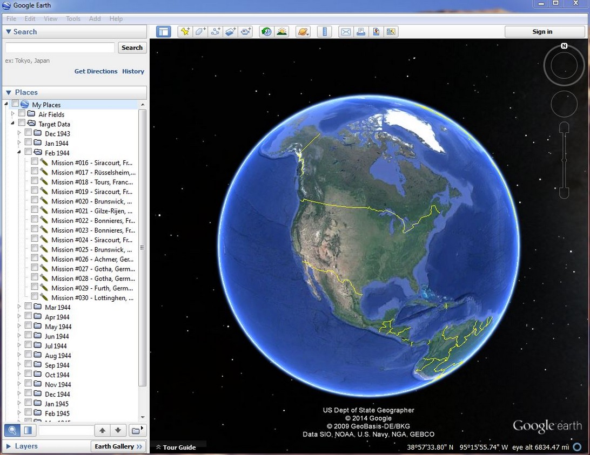Collapse the Search panel header triangle
Screen dimensions: 590x455
(8, 32)
